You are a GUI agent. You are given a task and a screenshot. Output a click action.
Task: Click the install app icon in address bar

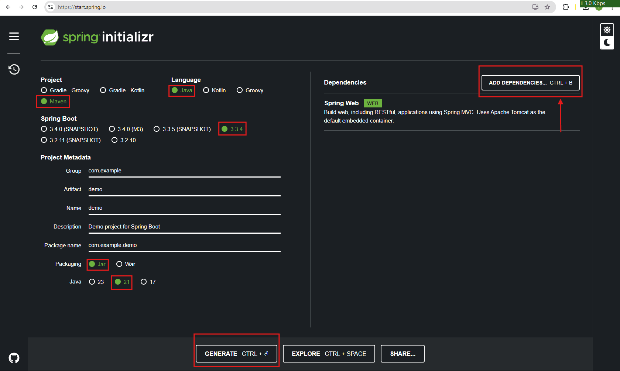coord(535,7)
